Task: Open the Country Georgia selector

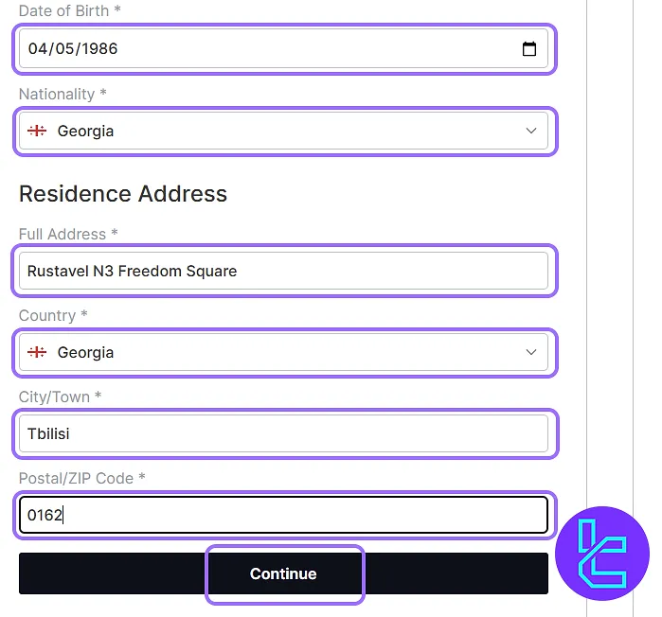Action: point(284,352)
